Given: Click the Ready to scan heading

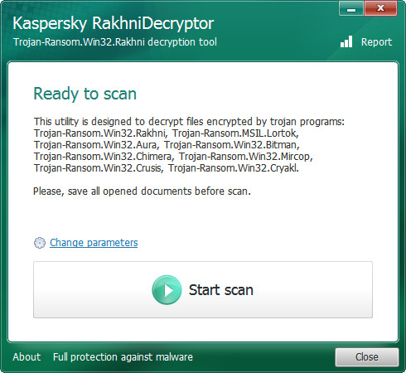Looking at the screenshot, I should coord(85,94).
